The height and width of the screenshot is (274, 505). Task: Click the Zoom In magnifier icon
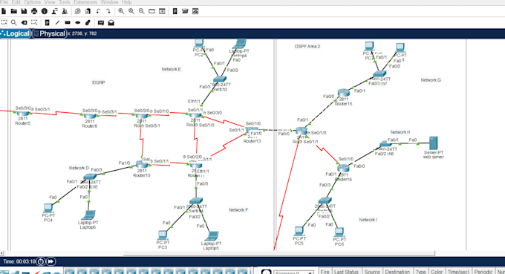click(121, 11)
